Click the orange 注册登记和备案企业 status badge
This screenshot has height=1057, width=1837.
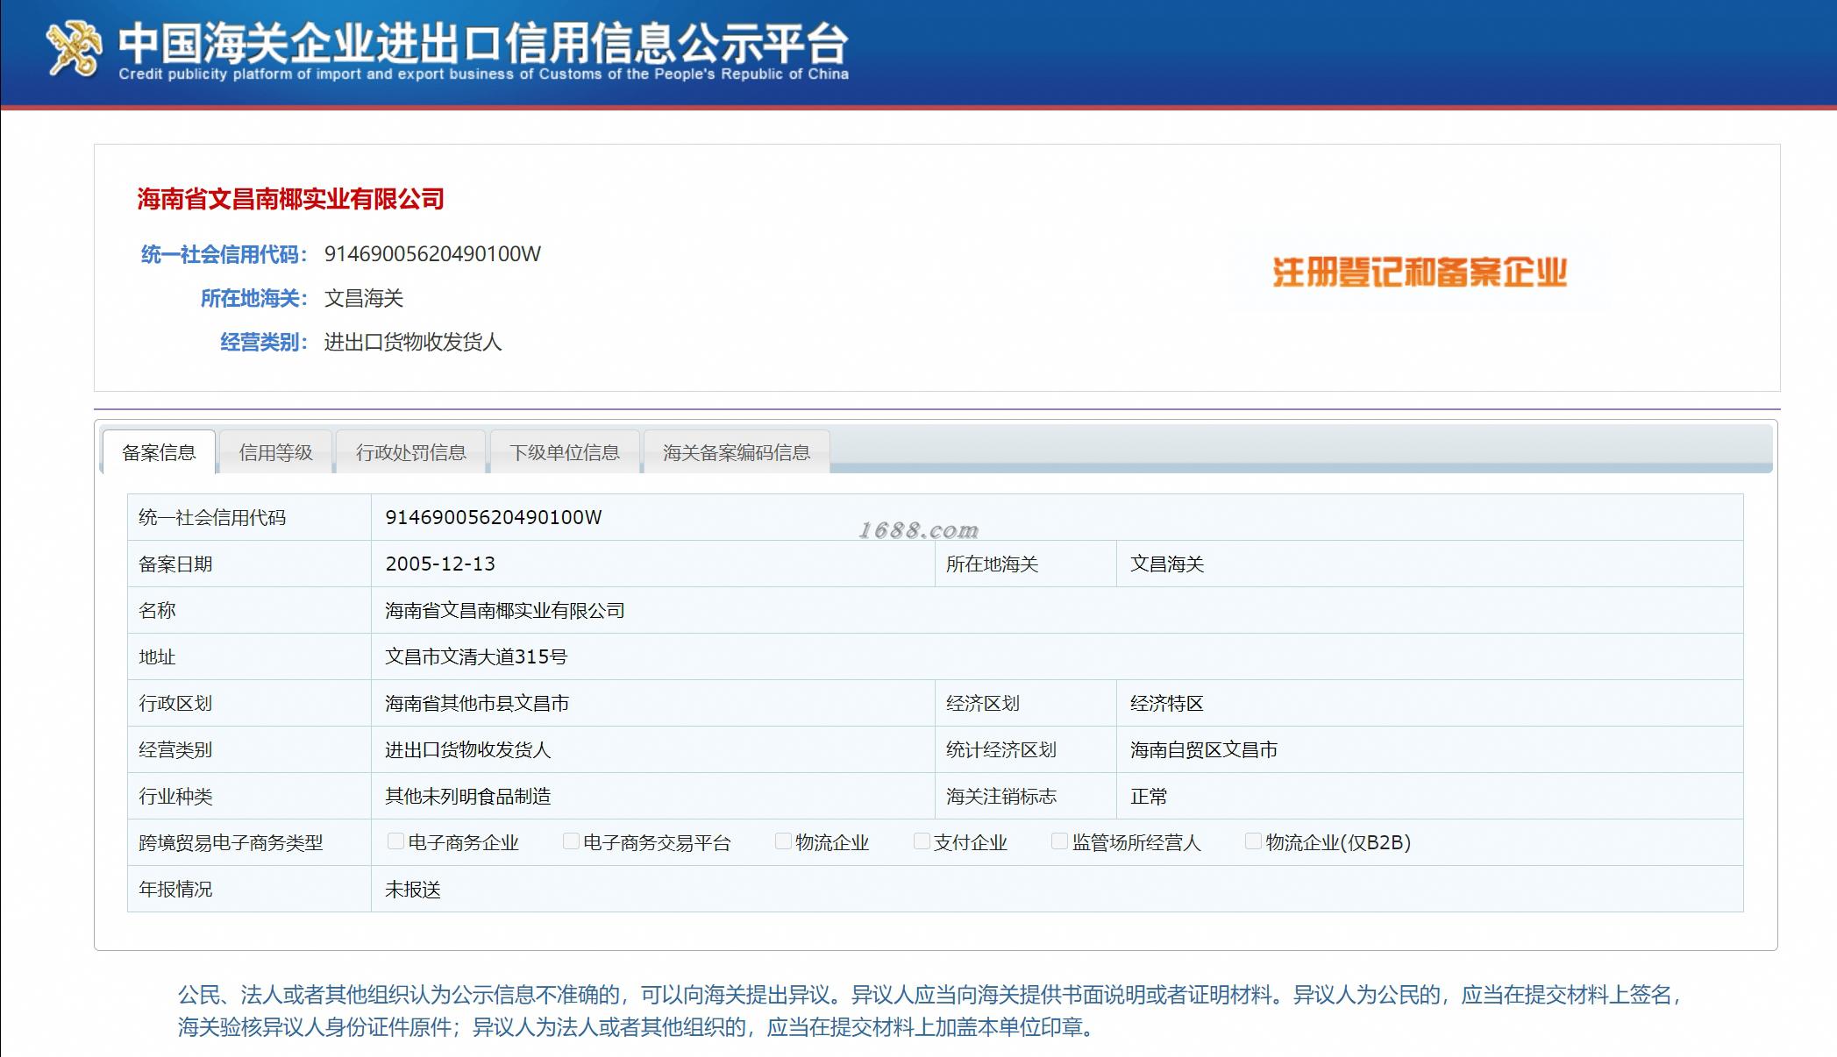point(1419,273)
